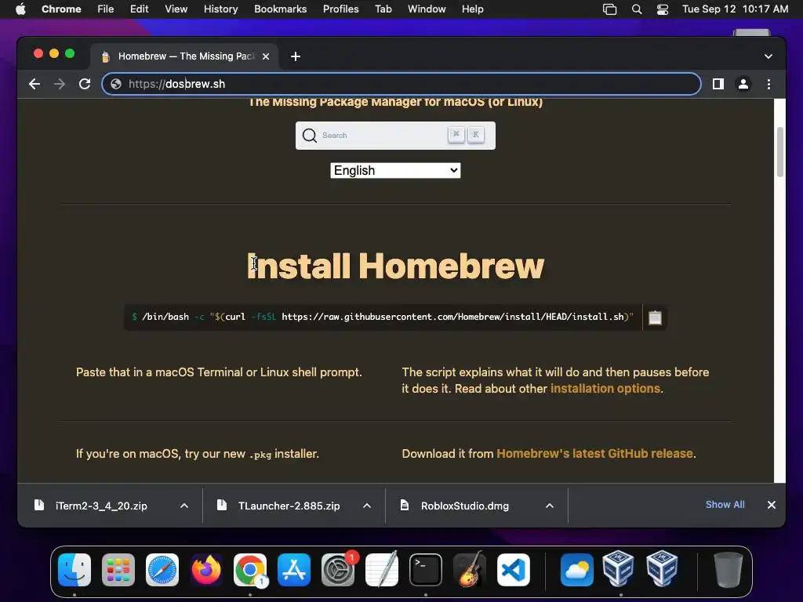Click the date and time in menu bar

click(x=735, y=9)
